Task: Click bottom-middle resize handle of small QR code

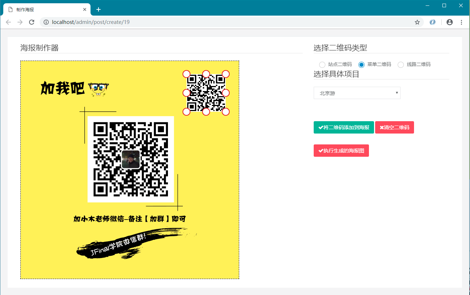Action: point(206,112)
